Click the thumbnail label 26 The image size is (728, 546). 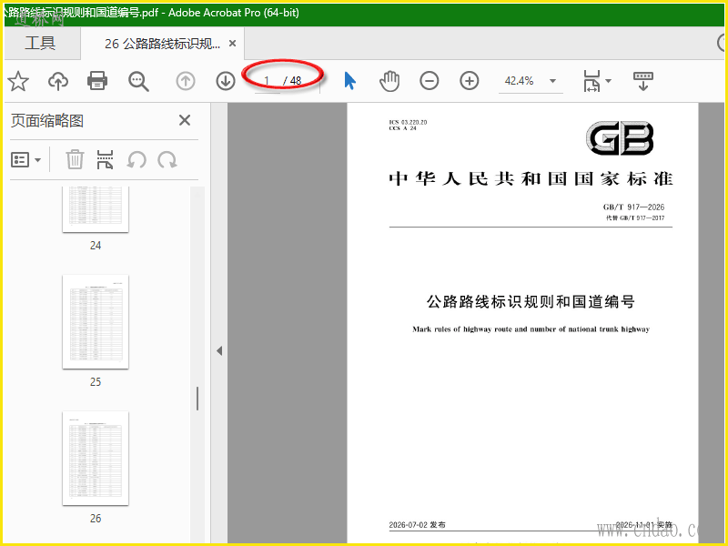coord(96,518)
